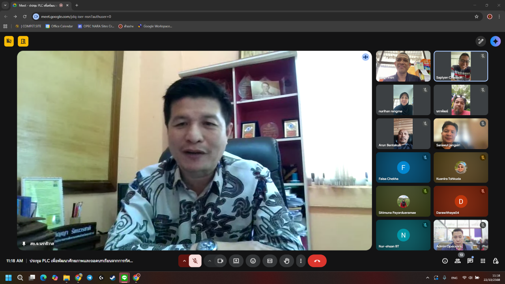505x284 pixels.
Task: Click the present screen icon
Action: 236,261
